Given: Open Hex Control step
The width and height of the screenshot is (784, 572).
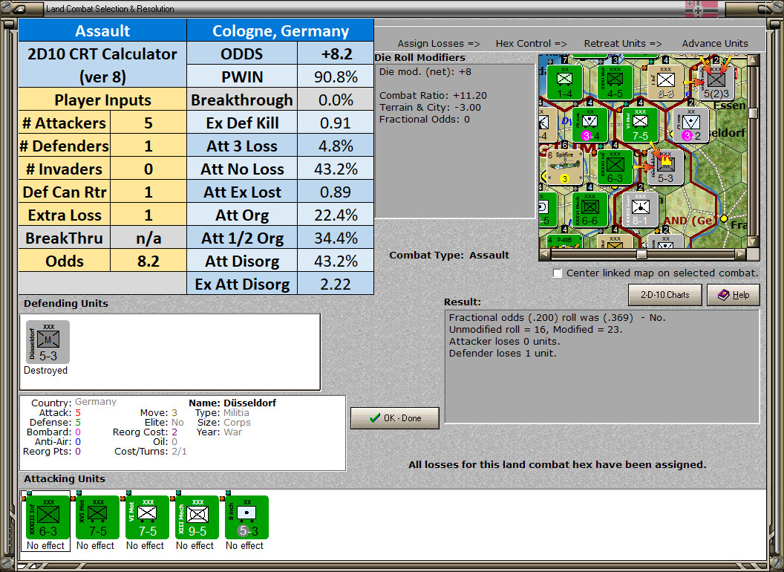Looking at the screenshot, I should (531, 44).
